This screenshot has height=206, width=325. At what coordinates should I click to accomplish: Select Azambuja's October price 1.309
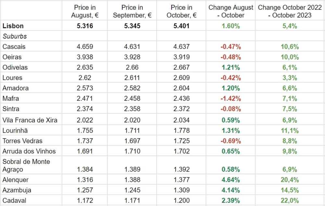tap(181, 190)
